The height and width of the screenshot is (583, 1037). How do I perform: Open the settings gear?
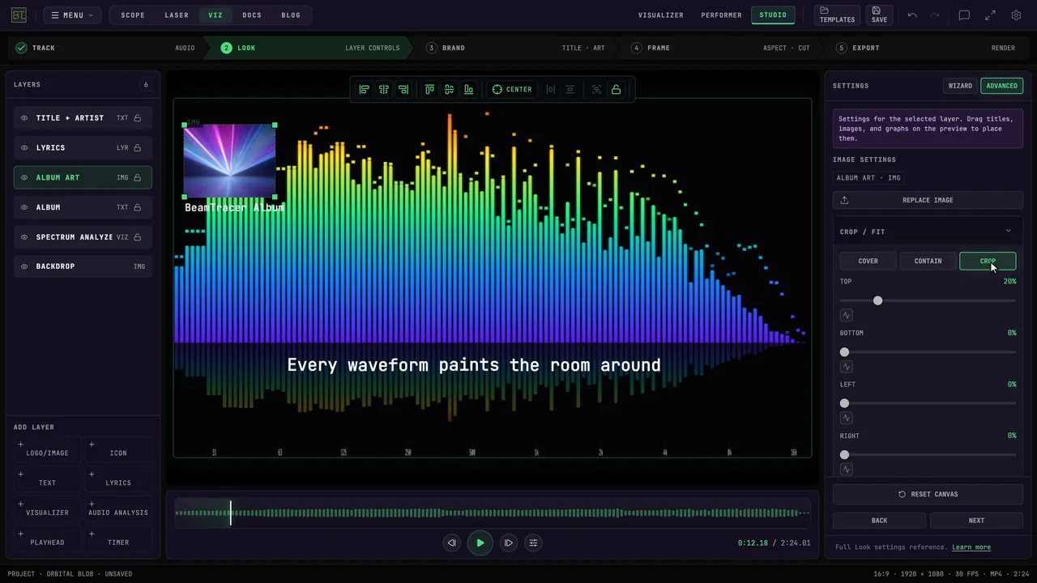point(1016,15)
